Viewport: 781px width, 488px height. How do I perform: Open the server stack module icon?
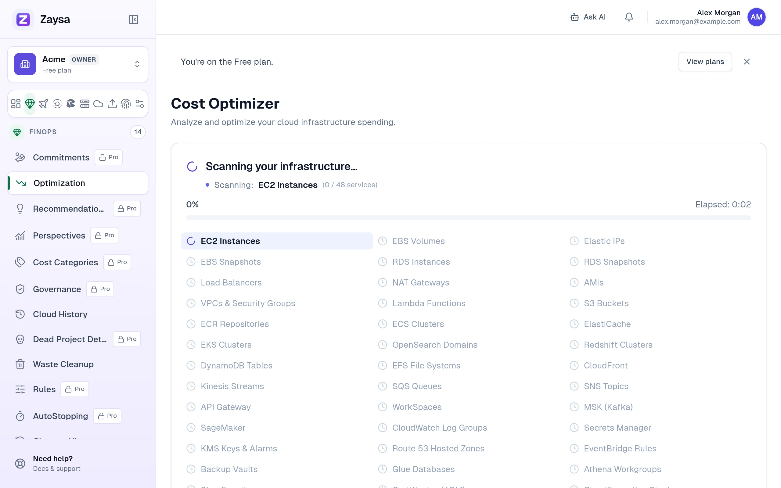(x=85, y=104)
